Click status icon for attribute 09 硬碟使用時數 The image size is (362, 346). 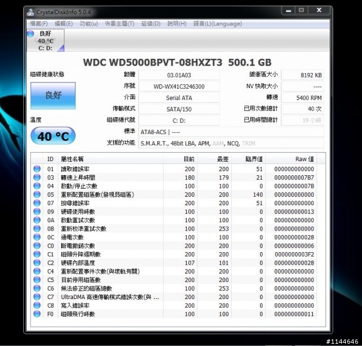pyautogui.click(x=37, y=211)
